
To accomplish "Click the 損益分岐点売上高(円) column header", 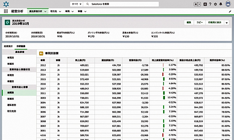I will coord(190,60).
